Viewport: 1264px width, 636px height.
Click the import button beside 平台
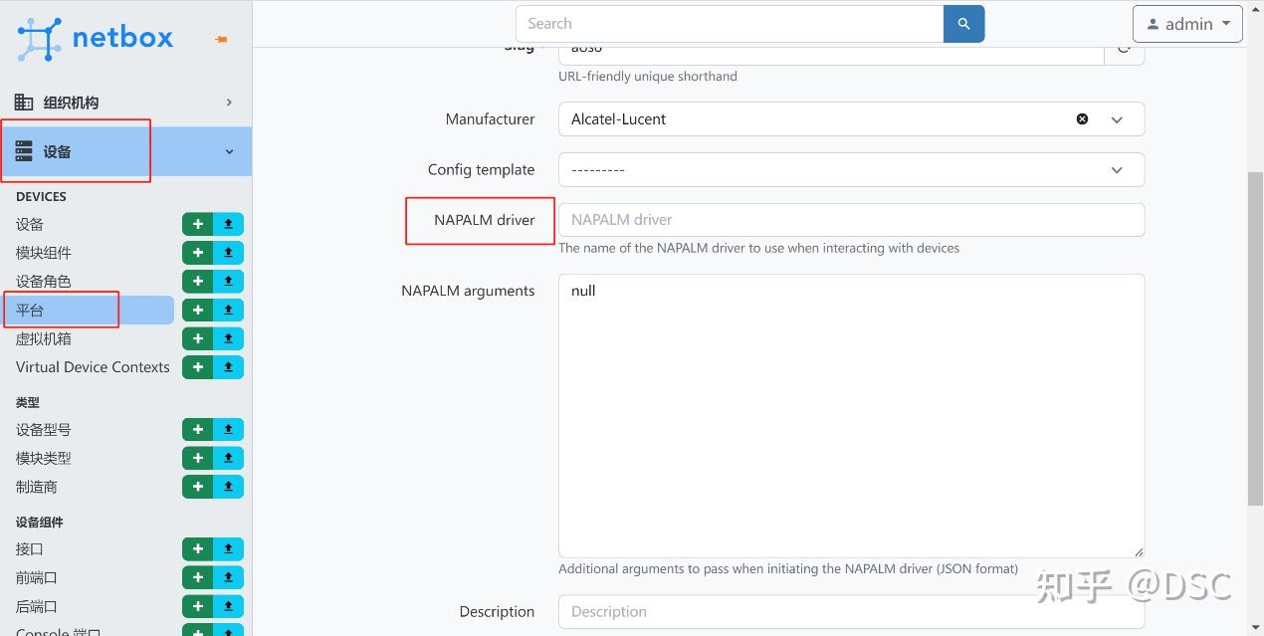[228, 310]
